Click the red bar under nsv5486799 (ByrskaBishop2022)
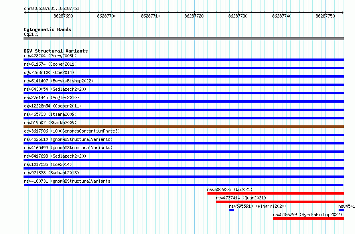This screenshot has height=234, width=355. tap(308, 218)
